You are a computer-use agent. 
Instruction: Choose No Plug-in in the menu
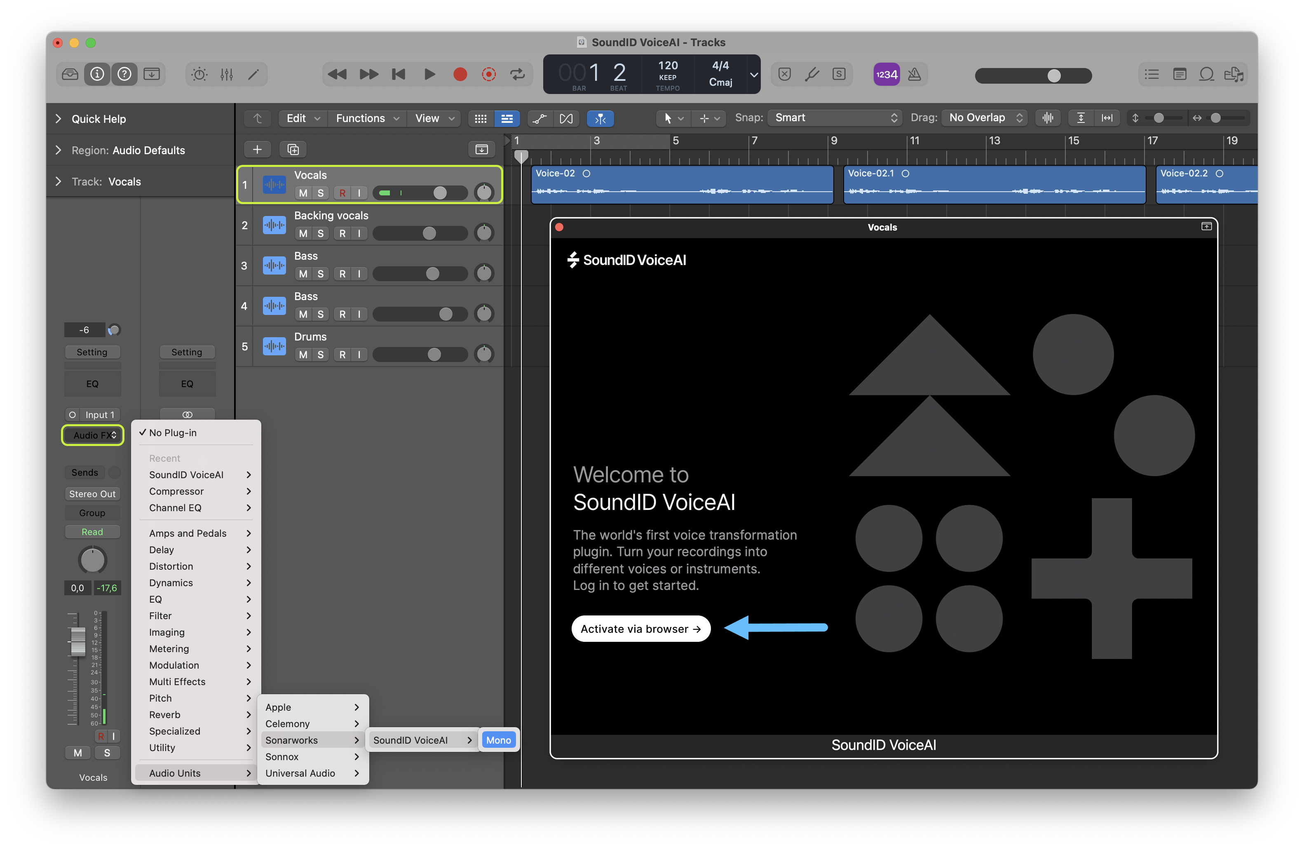[196, 432]
